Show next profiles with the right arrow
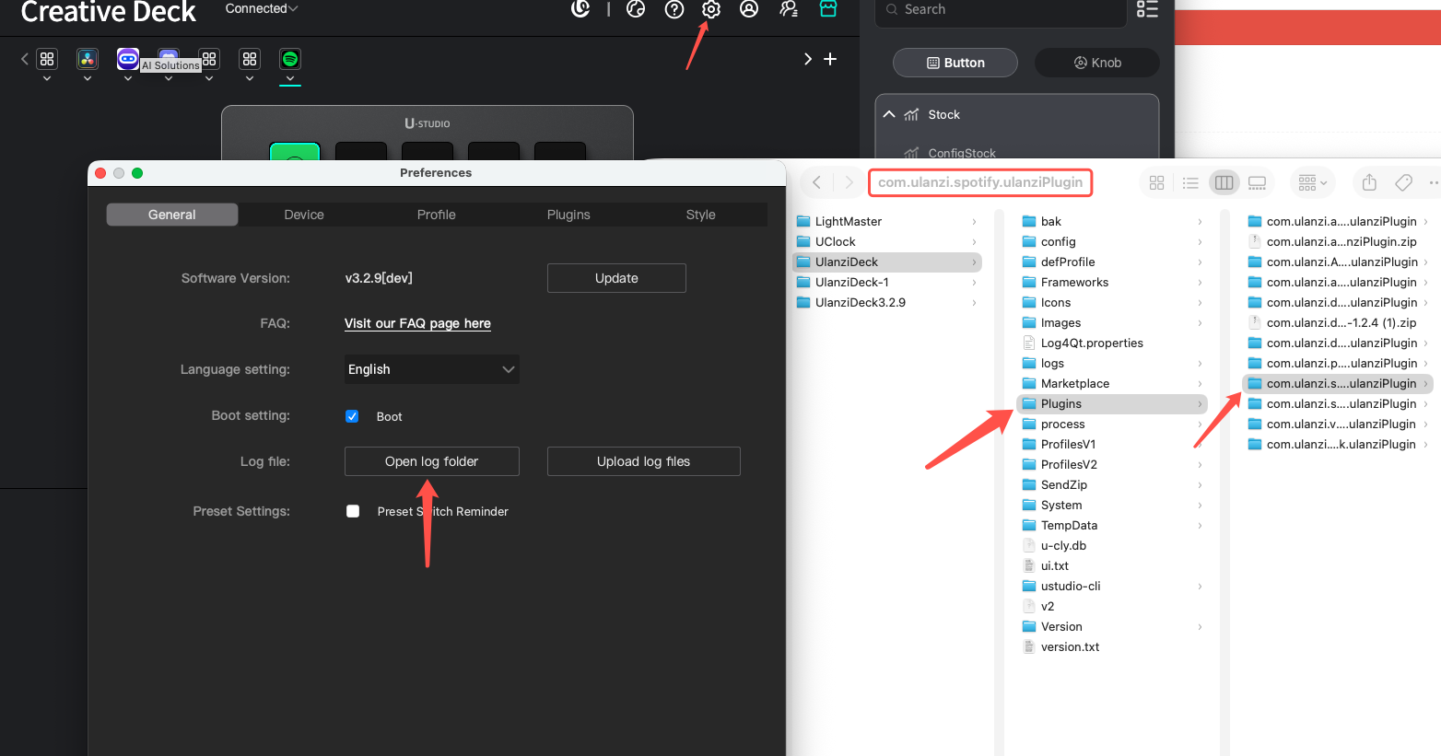 pos(808,59)
